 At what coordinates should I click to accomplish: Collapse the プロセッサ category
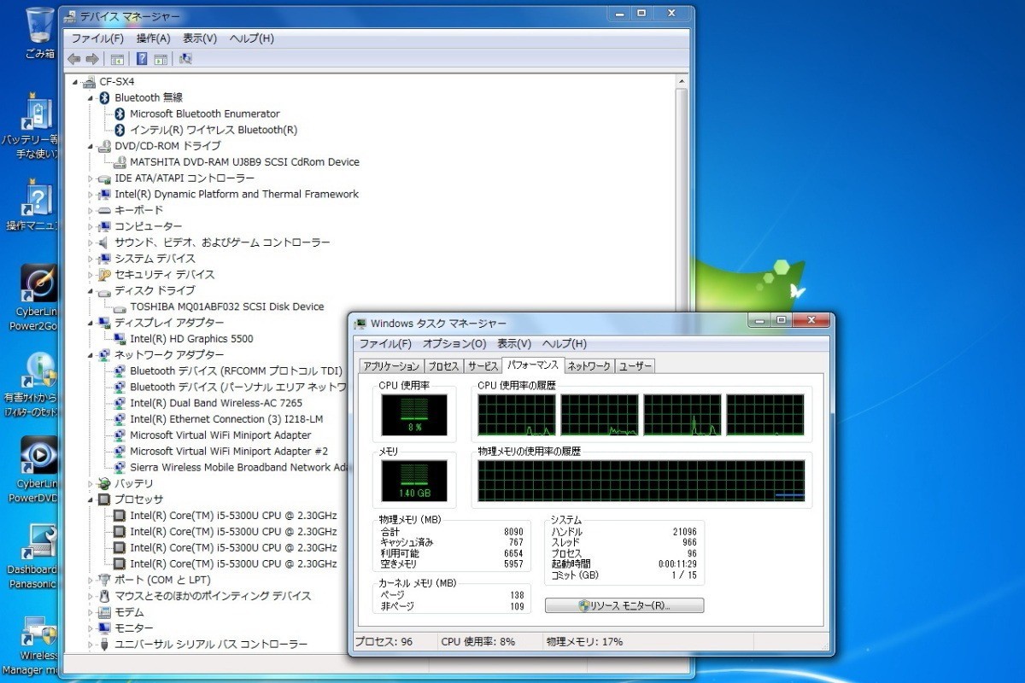pyautogui.click(x=91, y=500)
